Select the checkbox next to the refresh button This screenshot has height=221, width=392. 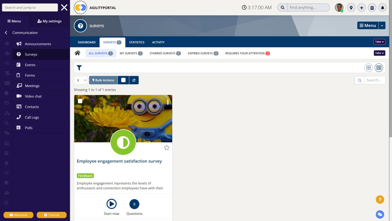pos(123,80)
